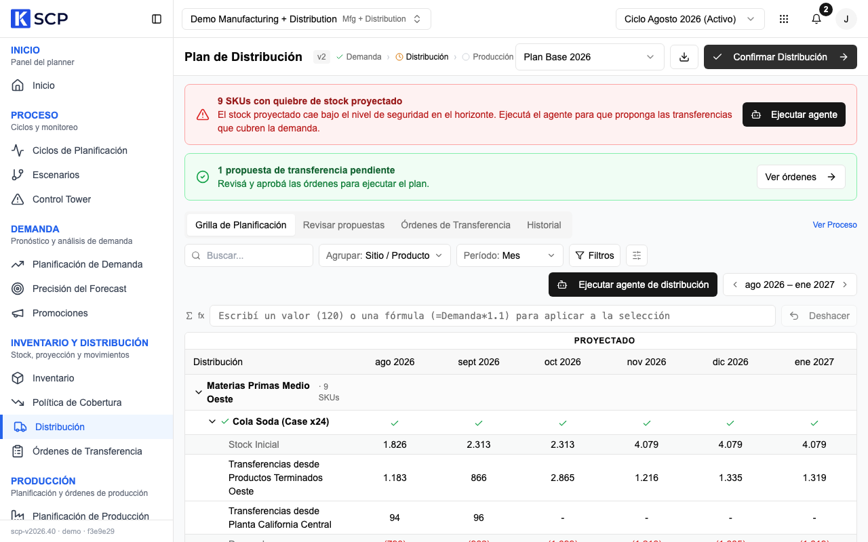Open Escenarios in the sidebar
Screen dimensions: 868x542
[87, 175]
